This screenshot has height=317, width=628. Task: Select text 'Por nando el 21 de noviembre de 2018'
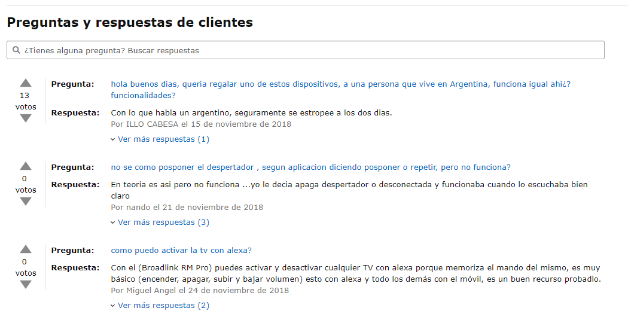187,207
